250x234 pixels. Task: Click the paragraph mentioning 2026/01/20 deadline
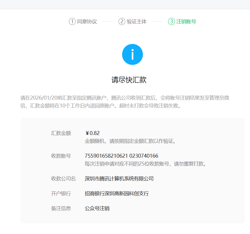[125, 102]
